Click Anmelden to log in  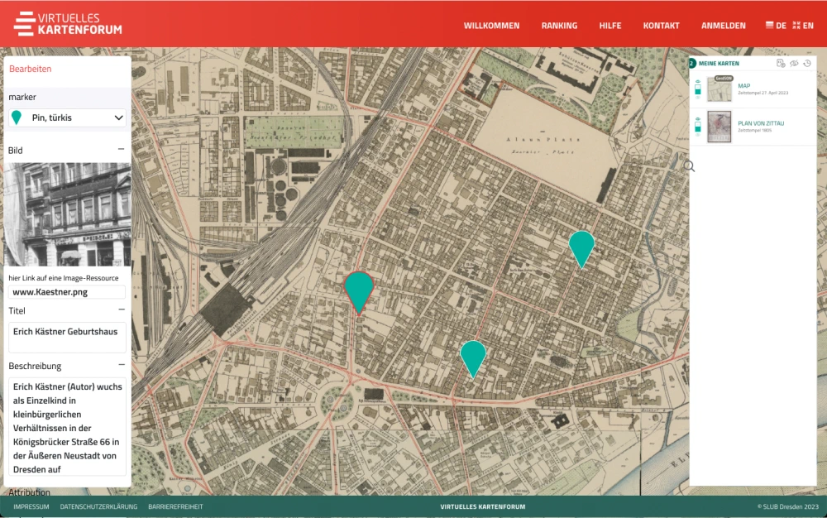pyautogui.click(x=723, y=26)
